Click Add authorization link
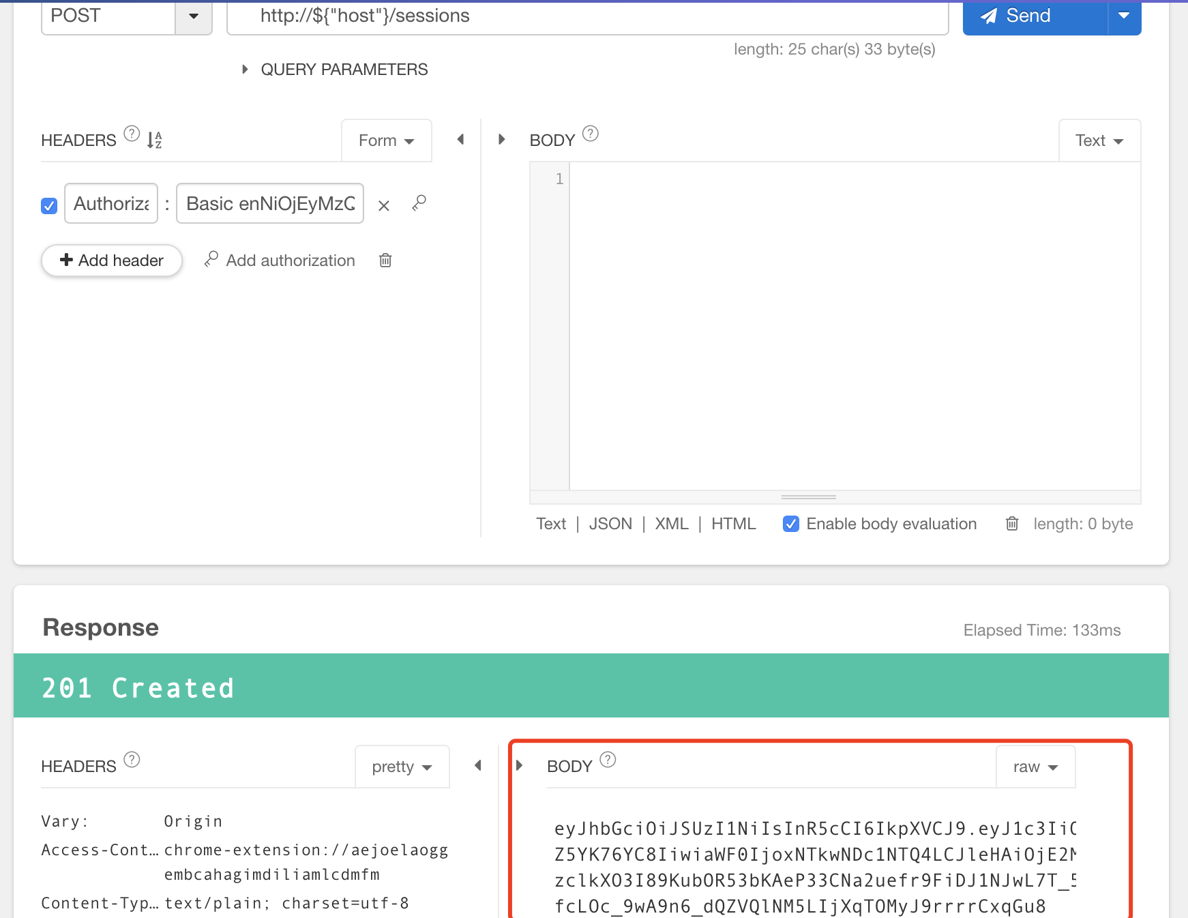The height and width of the screenshot is (918, 1188). tap(280, 261)
